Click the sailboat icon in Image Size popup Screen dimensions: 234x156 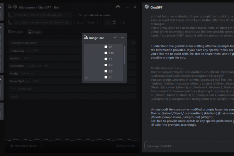[x=86, y=38]
